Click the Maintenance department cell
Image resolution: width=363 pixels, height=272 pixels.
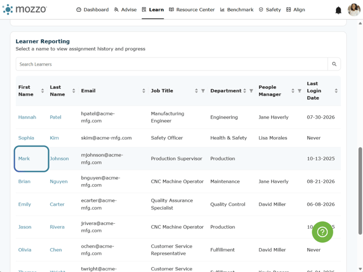tap(225, 182)
